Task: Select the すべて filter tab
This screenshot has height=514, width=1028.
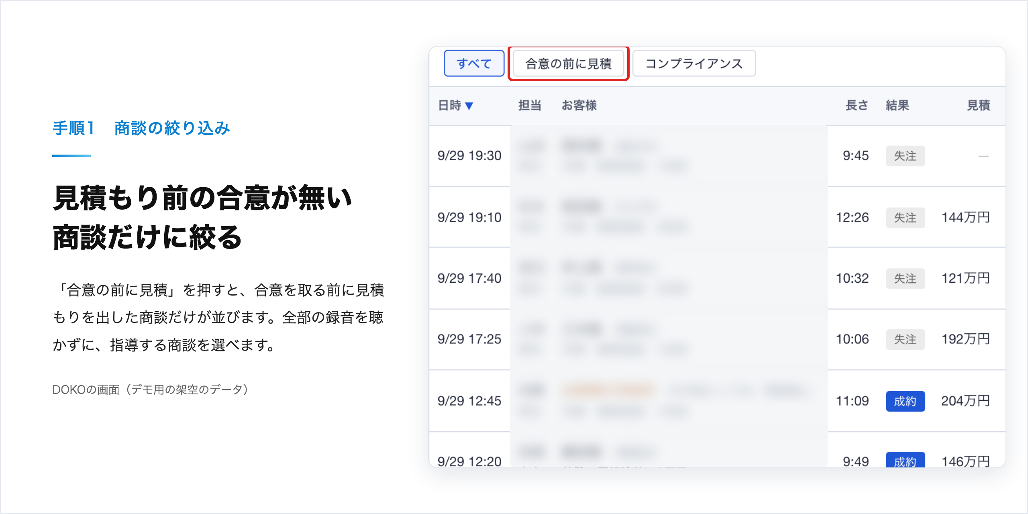Action: coord(474,63)
